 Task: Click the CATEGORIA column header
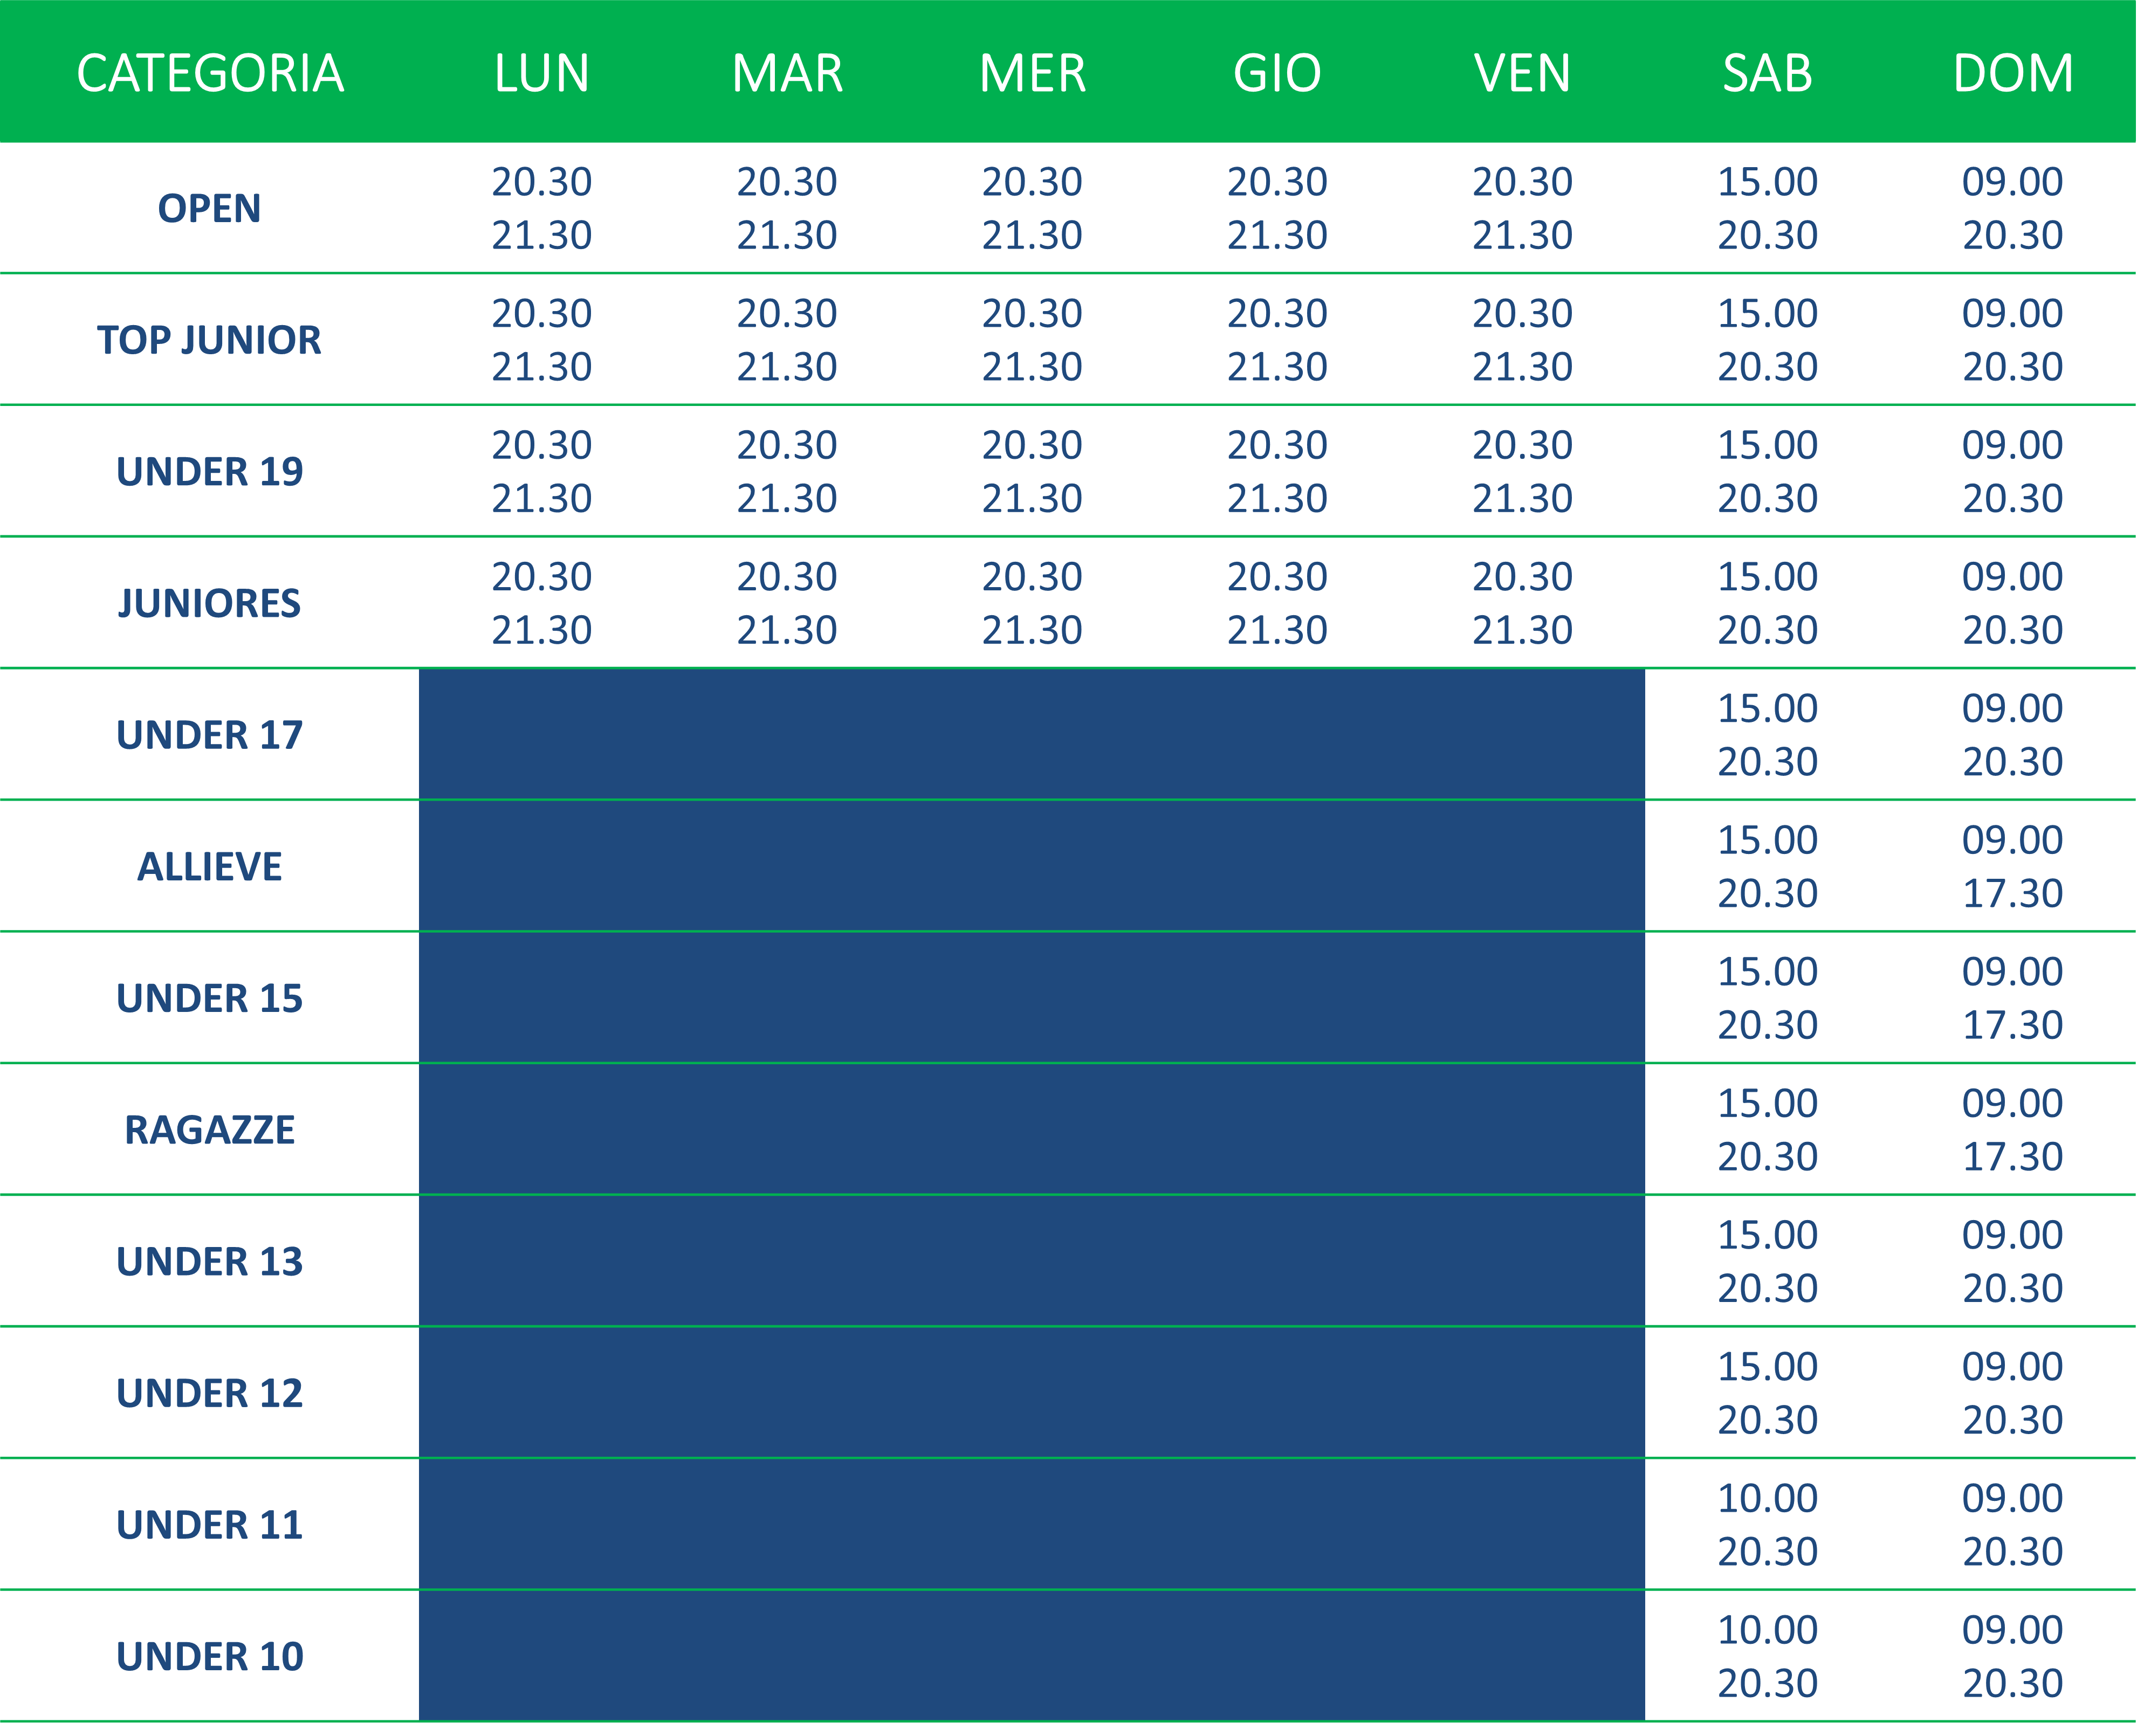click(x=210, y=73)
